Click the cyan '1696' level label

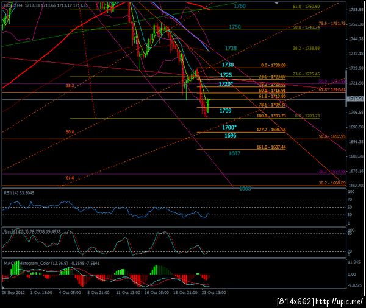pyautogui.click(x=231, y=135)
